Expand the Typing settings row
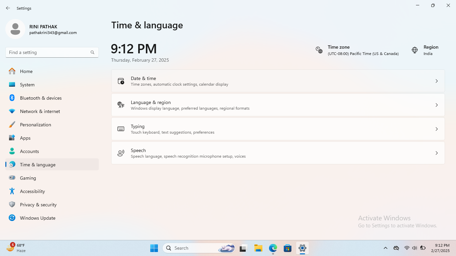This screenshot has width=456, height=256. click(x=278, y=129)
